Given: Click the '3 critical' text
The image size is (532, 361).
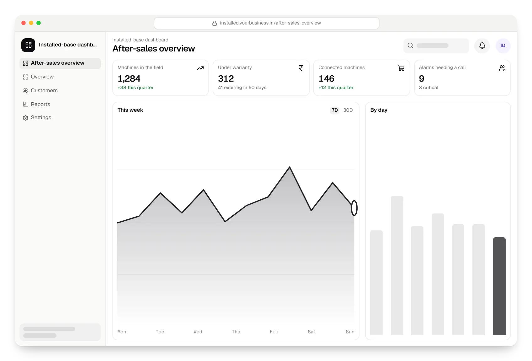Looking at the screenshot, I should [428, 88].
